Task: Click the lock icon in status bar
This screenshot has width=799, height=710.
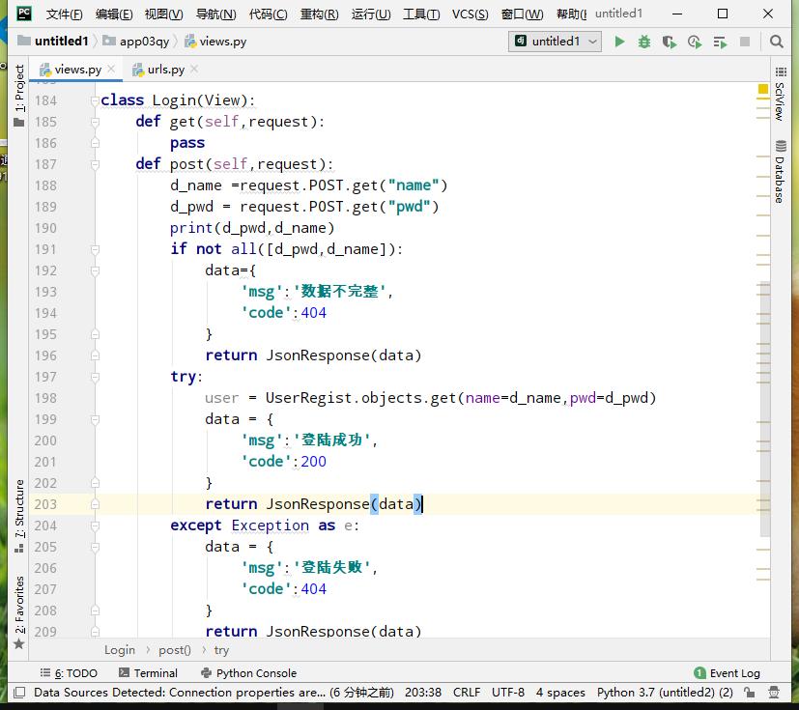Action: tap(750, 692)
